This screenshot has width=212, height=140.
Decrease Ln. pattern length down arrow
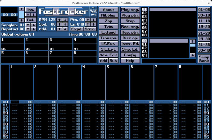pos(93,25)
